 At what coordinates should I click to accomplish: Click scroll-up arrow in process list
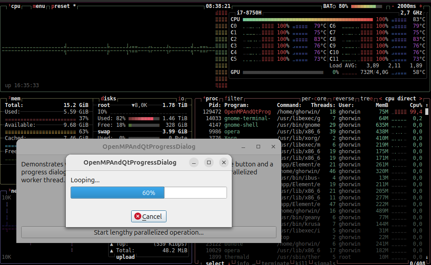pyautogui.click(x=427, y=106)
